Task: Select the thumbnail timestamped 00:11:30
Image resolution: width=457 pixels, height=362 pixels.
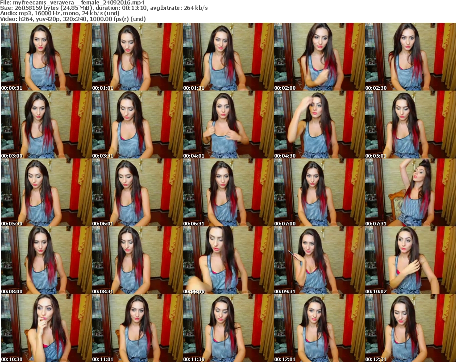Action: click(228, 328)
